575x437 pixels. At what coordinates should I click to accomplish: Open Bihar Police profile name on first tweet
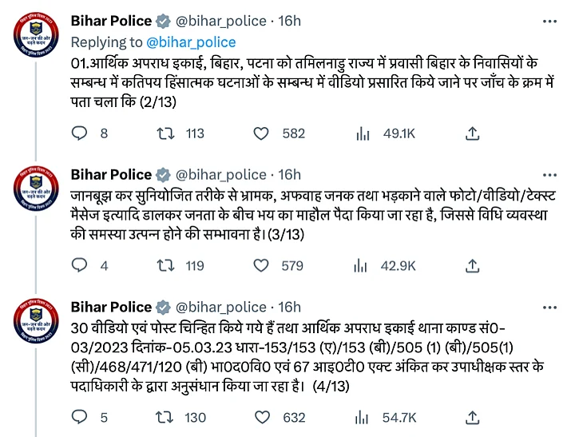click(111, 19)
